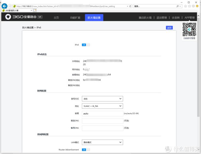
Task: Open search provider dropdown arrow
Action: coord(180,6)
